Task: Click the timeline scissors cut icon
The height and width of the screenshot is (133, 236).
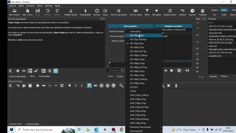Action: point(18,86)
